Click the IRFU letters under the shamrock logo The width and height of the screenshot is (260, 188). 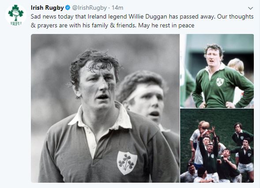(16, 24)
